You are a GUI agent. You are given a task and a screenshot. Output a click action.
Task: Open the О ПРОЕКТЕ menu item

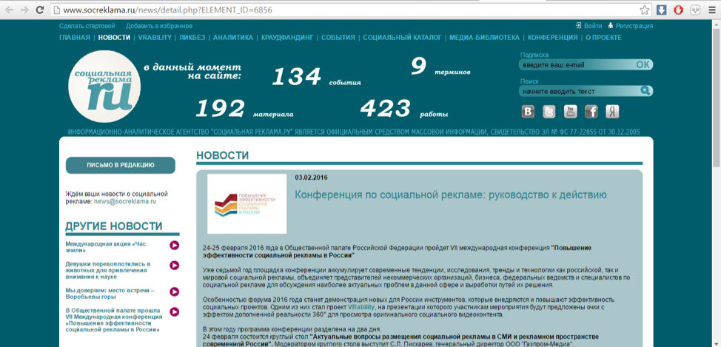(603, 38)
